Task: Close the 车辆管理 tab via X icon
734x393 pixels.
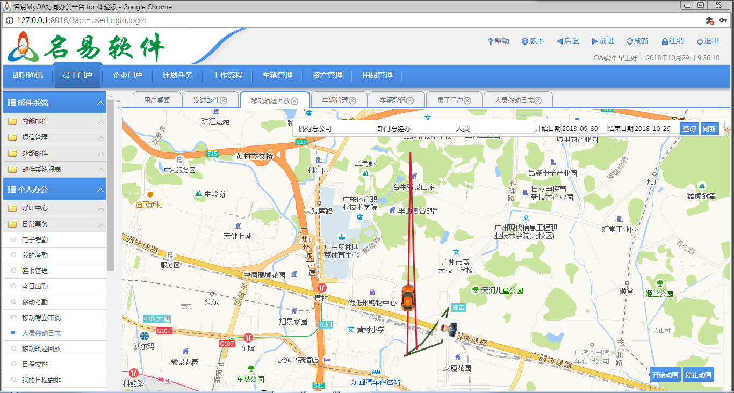Action: [352, 100]
